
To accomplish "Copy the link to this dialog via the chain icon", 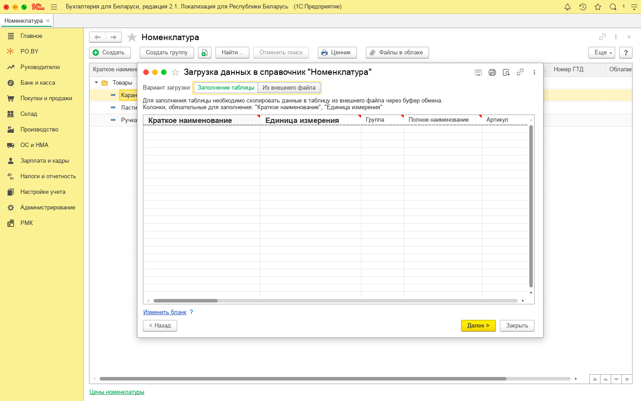I will point(520,72).
